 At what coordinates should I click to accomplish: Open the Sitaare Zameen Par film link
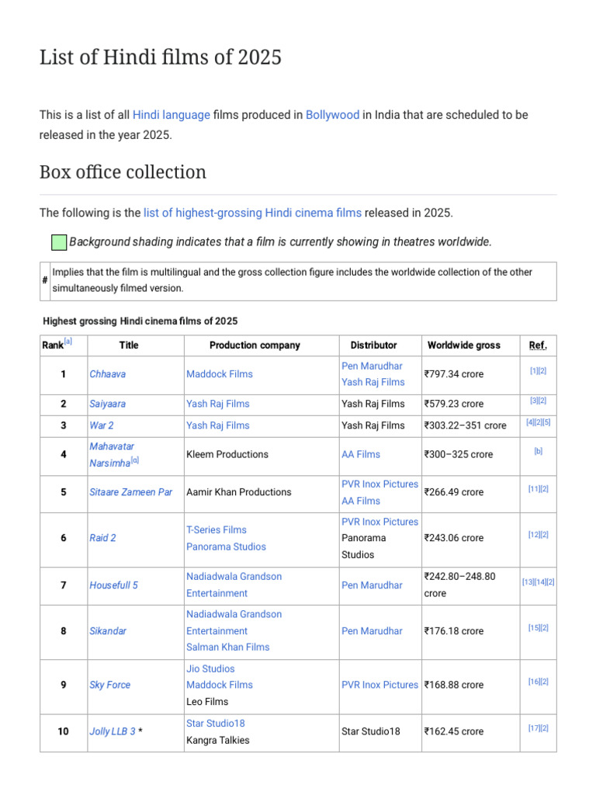130,492
